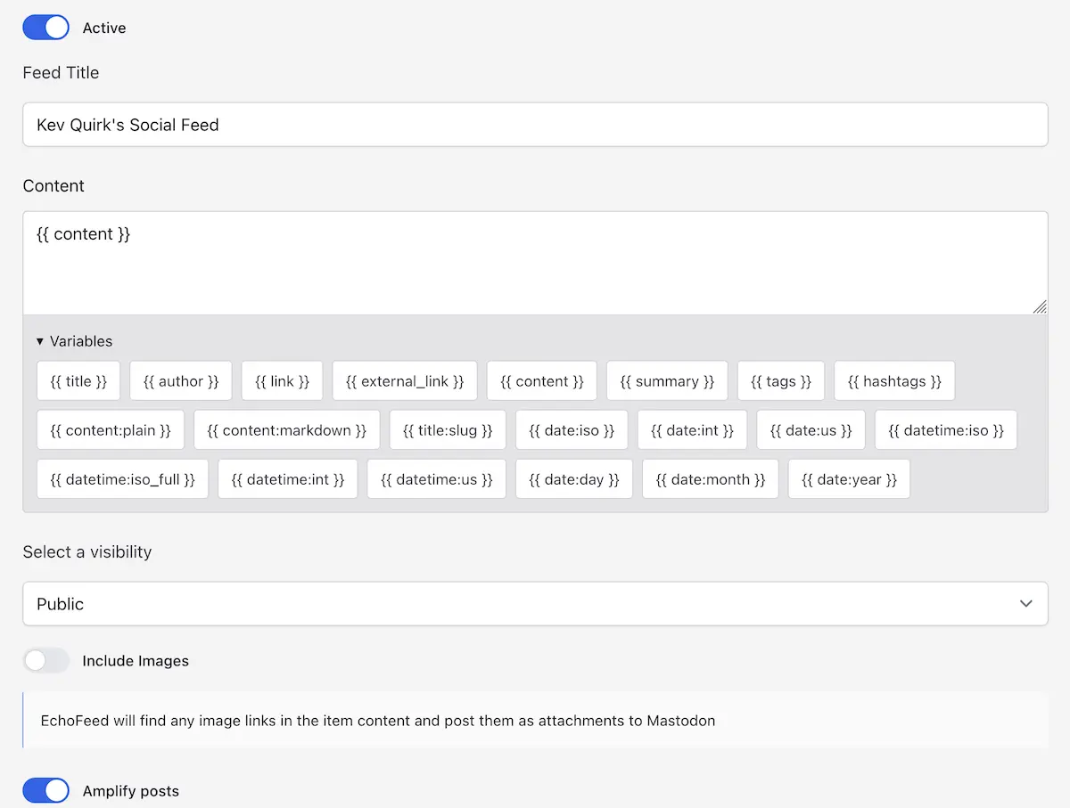Insert the {{ link }} variable

(282, 381)
